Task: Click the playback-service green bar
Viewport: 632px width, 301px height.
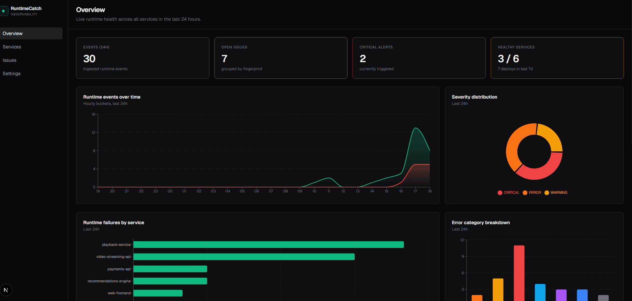Action: coord(269,245)
